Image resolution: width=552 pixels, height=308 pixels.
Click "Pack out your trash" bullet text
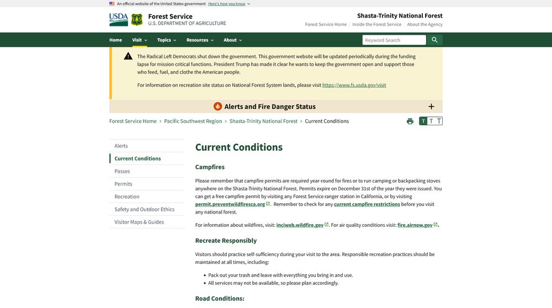pyautogui.click(x=280, y=275)
